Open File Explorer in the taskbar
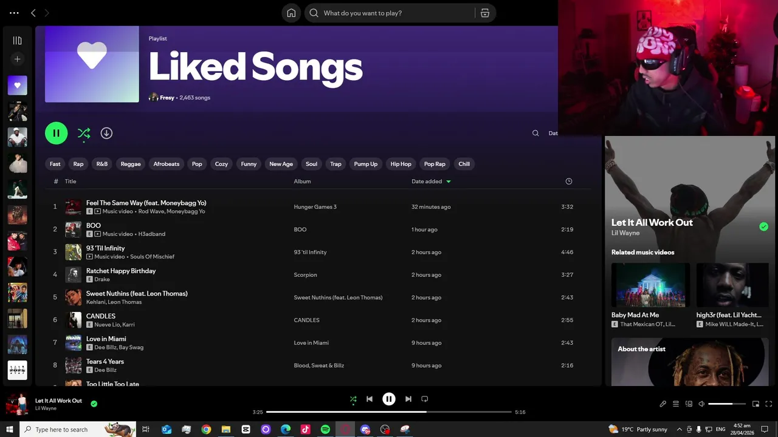778x437 pixels. click(x=226, y=429)
